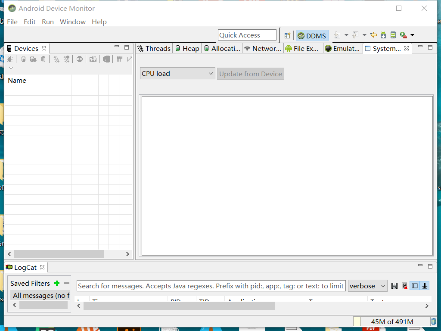Image resolution: width=441 pixels, height=331 pixels.
Task: Switch to the Network Statistics tab
Action: pyautogui.click(x=263, y=48)
